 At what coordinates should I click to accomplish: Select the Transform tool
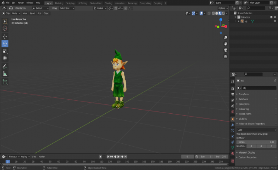coord(5,58)
